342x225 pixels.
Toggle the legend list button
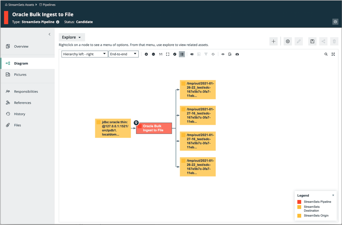click(182, 54)
